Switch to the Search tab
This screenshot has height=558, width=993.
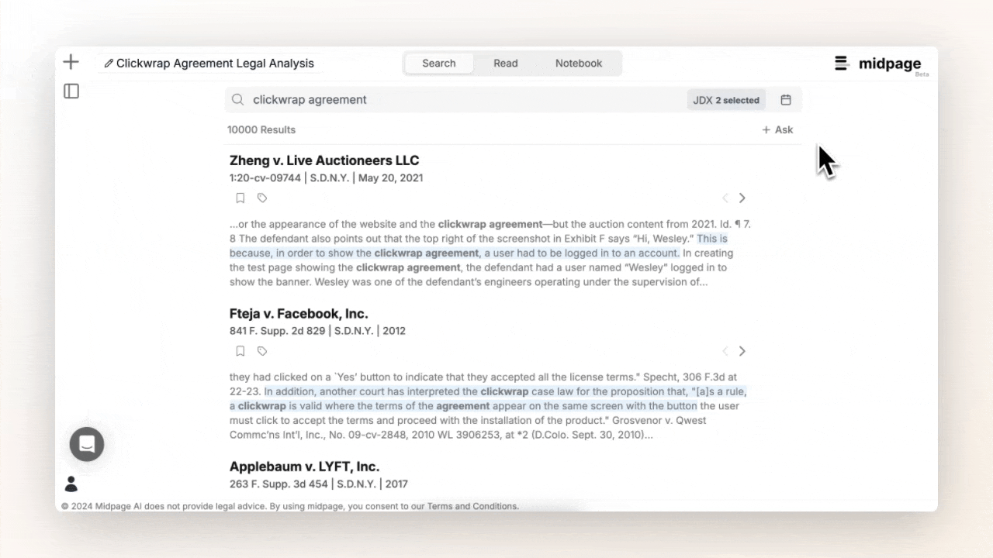tap(439, 64)
